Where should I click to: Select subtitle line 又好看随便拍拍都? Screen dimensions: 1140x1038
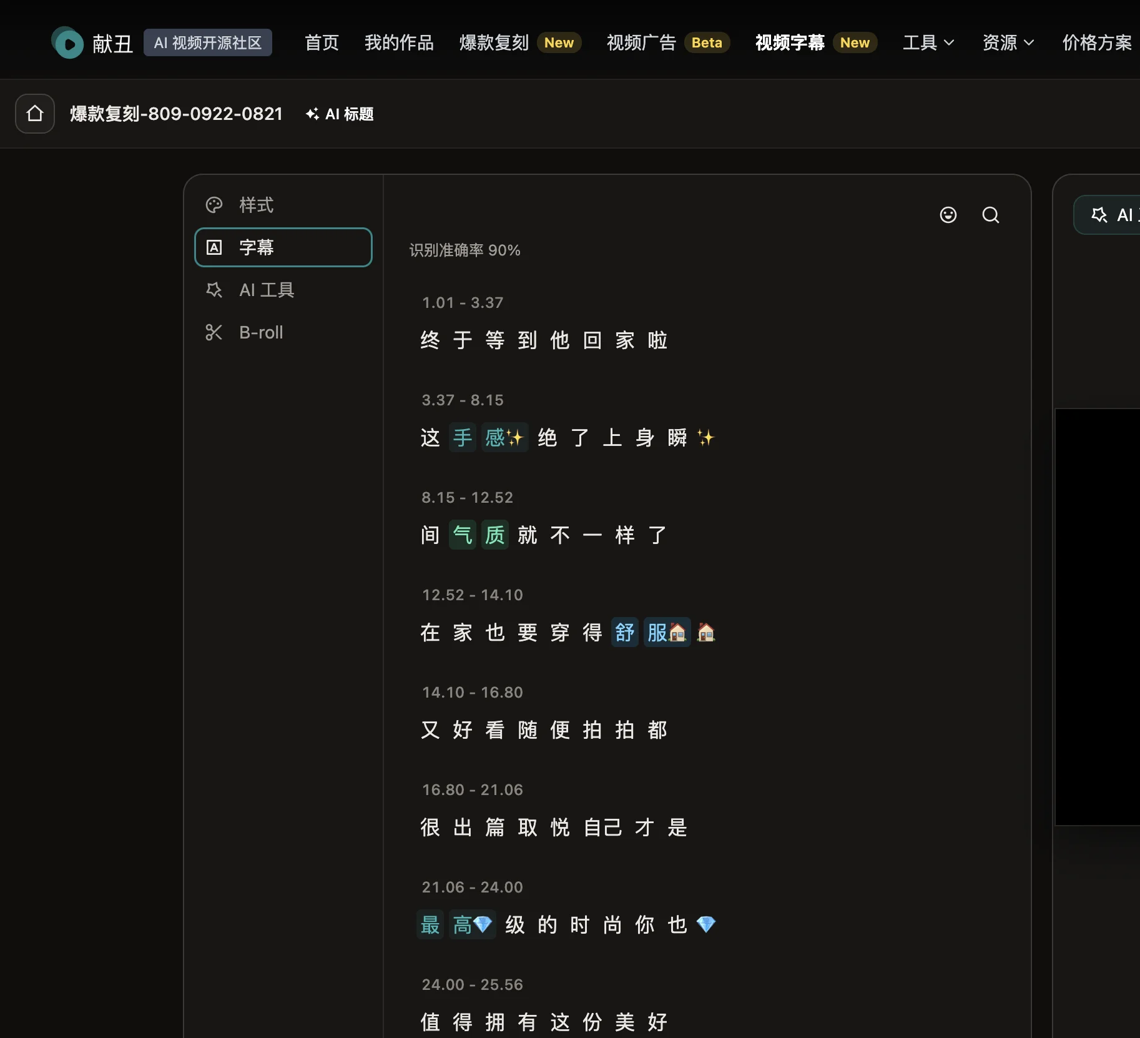[x=544, y=730]
